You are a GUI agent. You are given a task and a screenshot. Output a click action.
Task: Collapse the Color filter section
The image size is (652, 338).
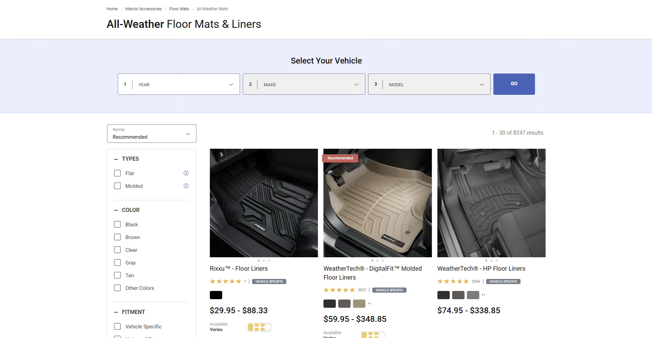click(x=116, y=210)
